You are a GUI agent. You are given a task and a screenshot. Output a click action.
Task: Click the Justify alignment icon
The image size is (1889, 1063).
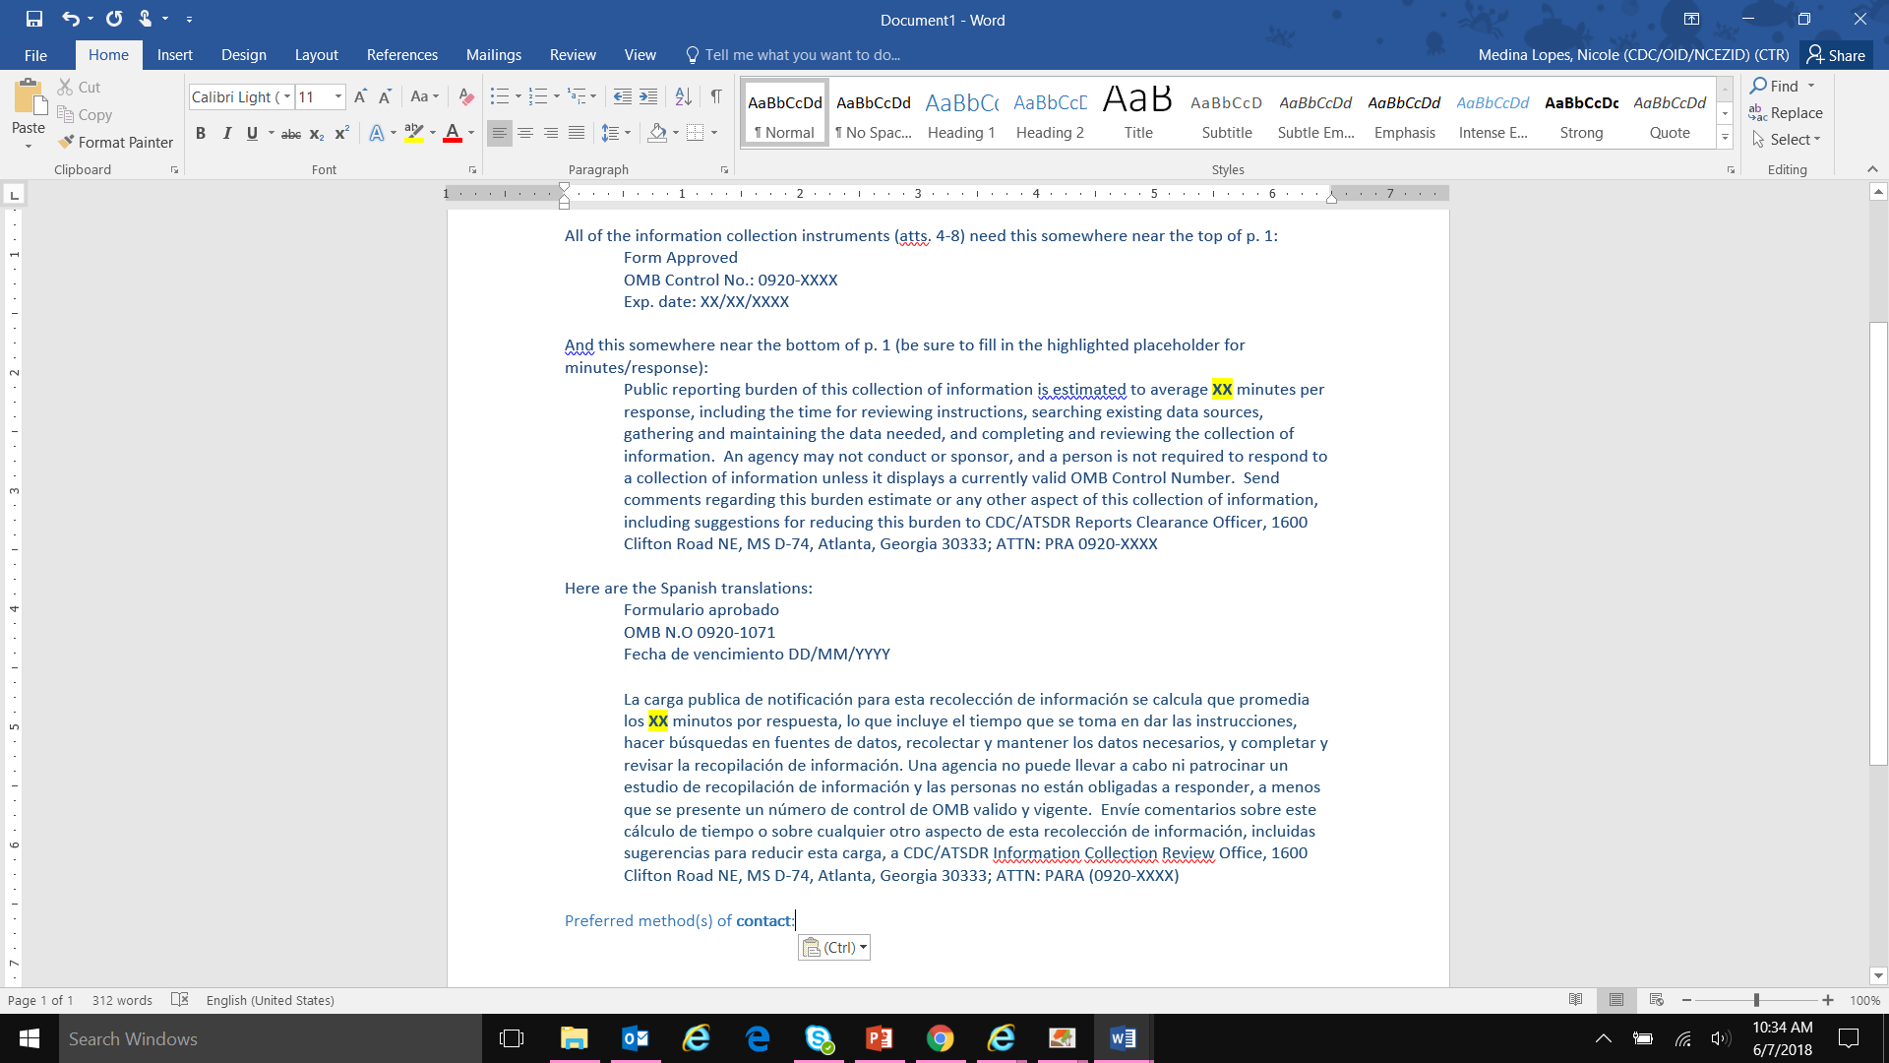(x=577, y=133)
